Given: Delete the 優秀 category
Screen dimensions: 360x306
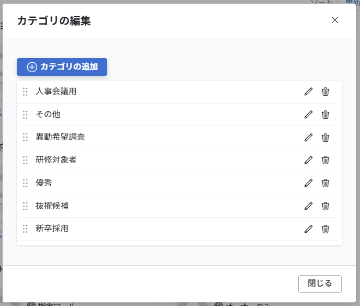Looking at the screenshot, I should 325,183.
